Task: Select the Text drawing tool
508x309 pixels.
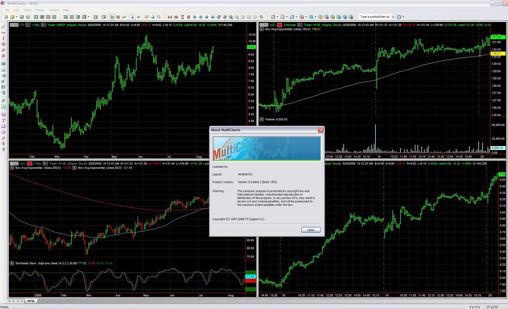Action: (3, 120)
